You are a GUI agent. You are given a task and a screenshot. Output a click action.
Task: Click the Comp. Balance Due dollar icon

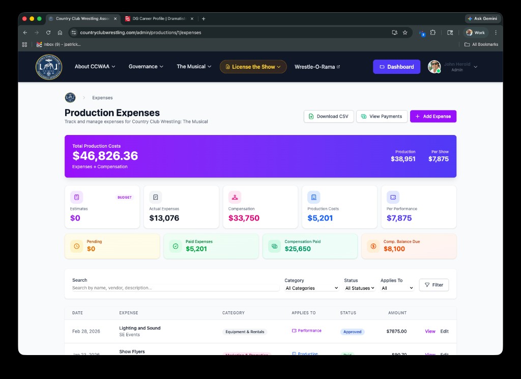(x=373, y=246)
